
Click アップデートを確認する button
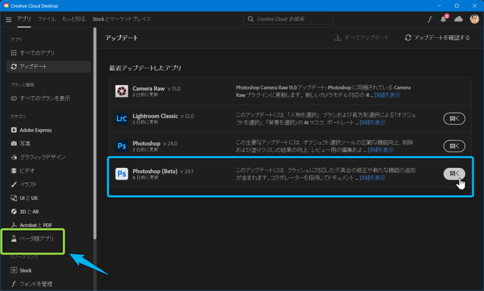(x=437, y=38)
